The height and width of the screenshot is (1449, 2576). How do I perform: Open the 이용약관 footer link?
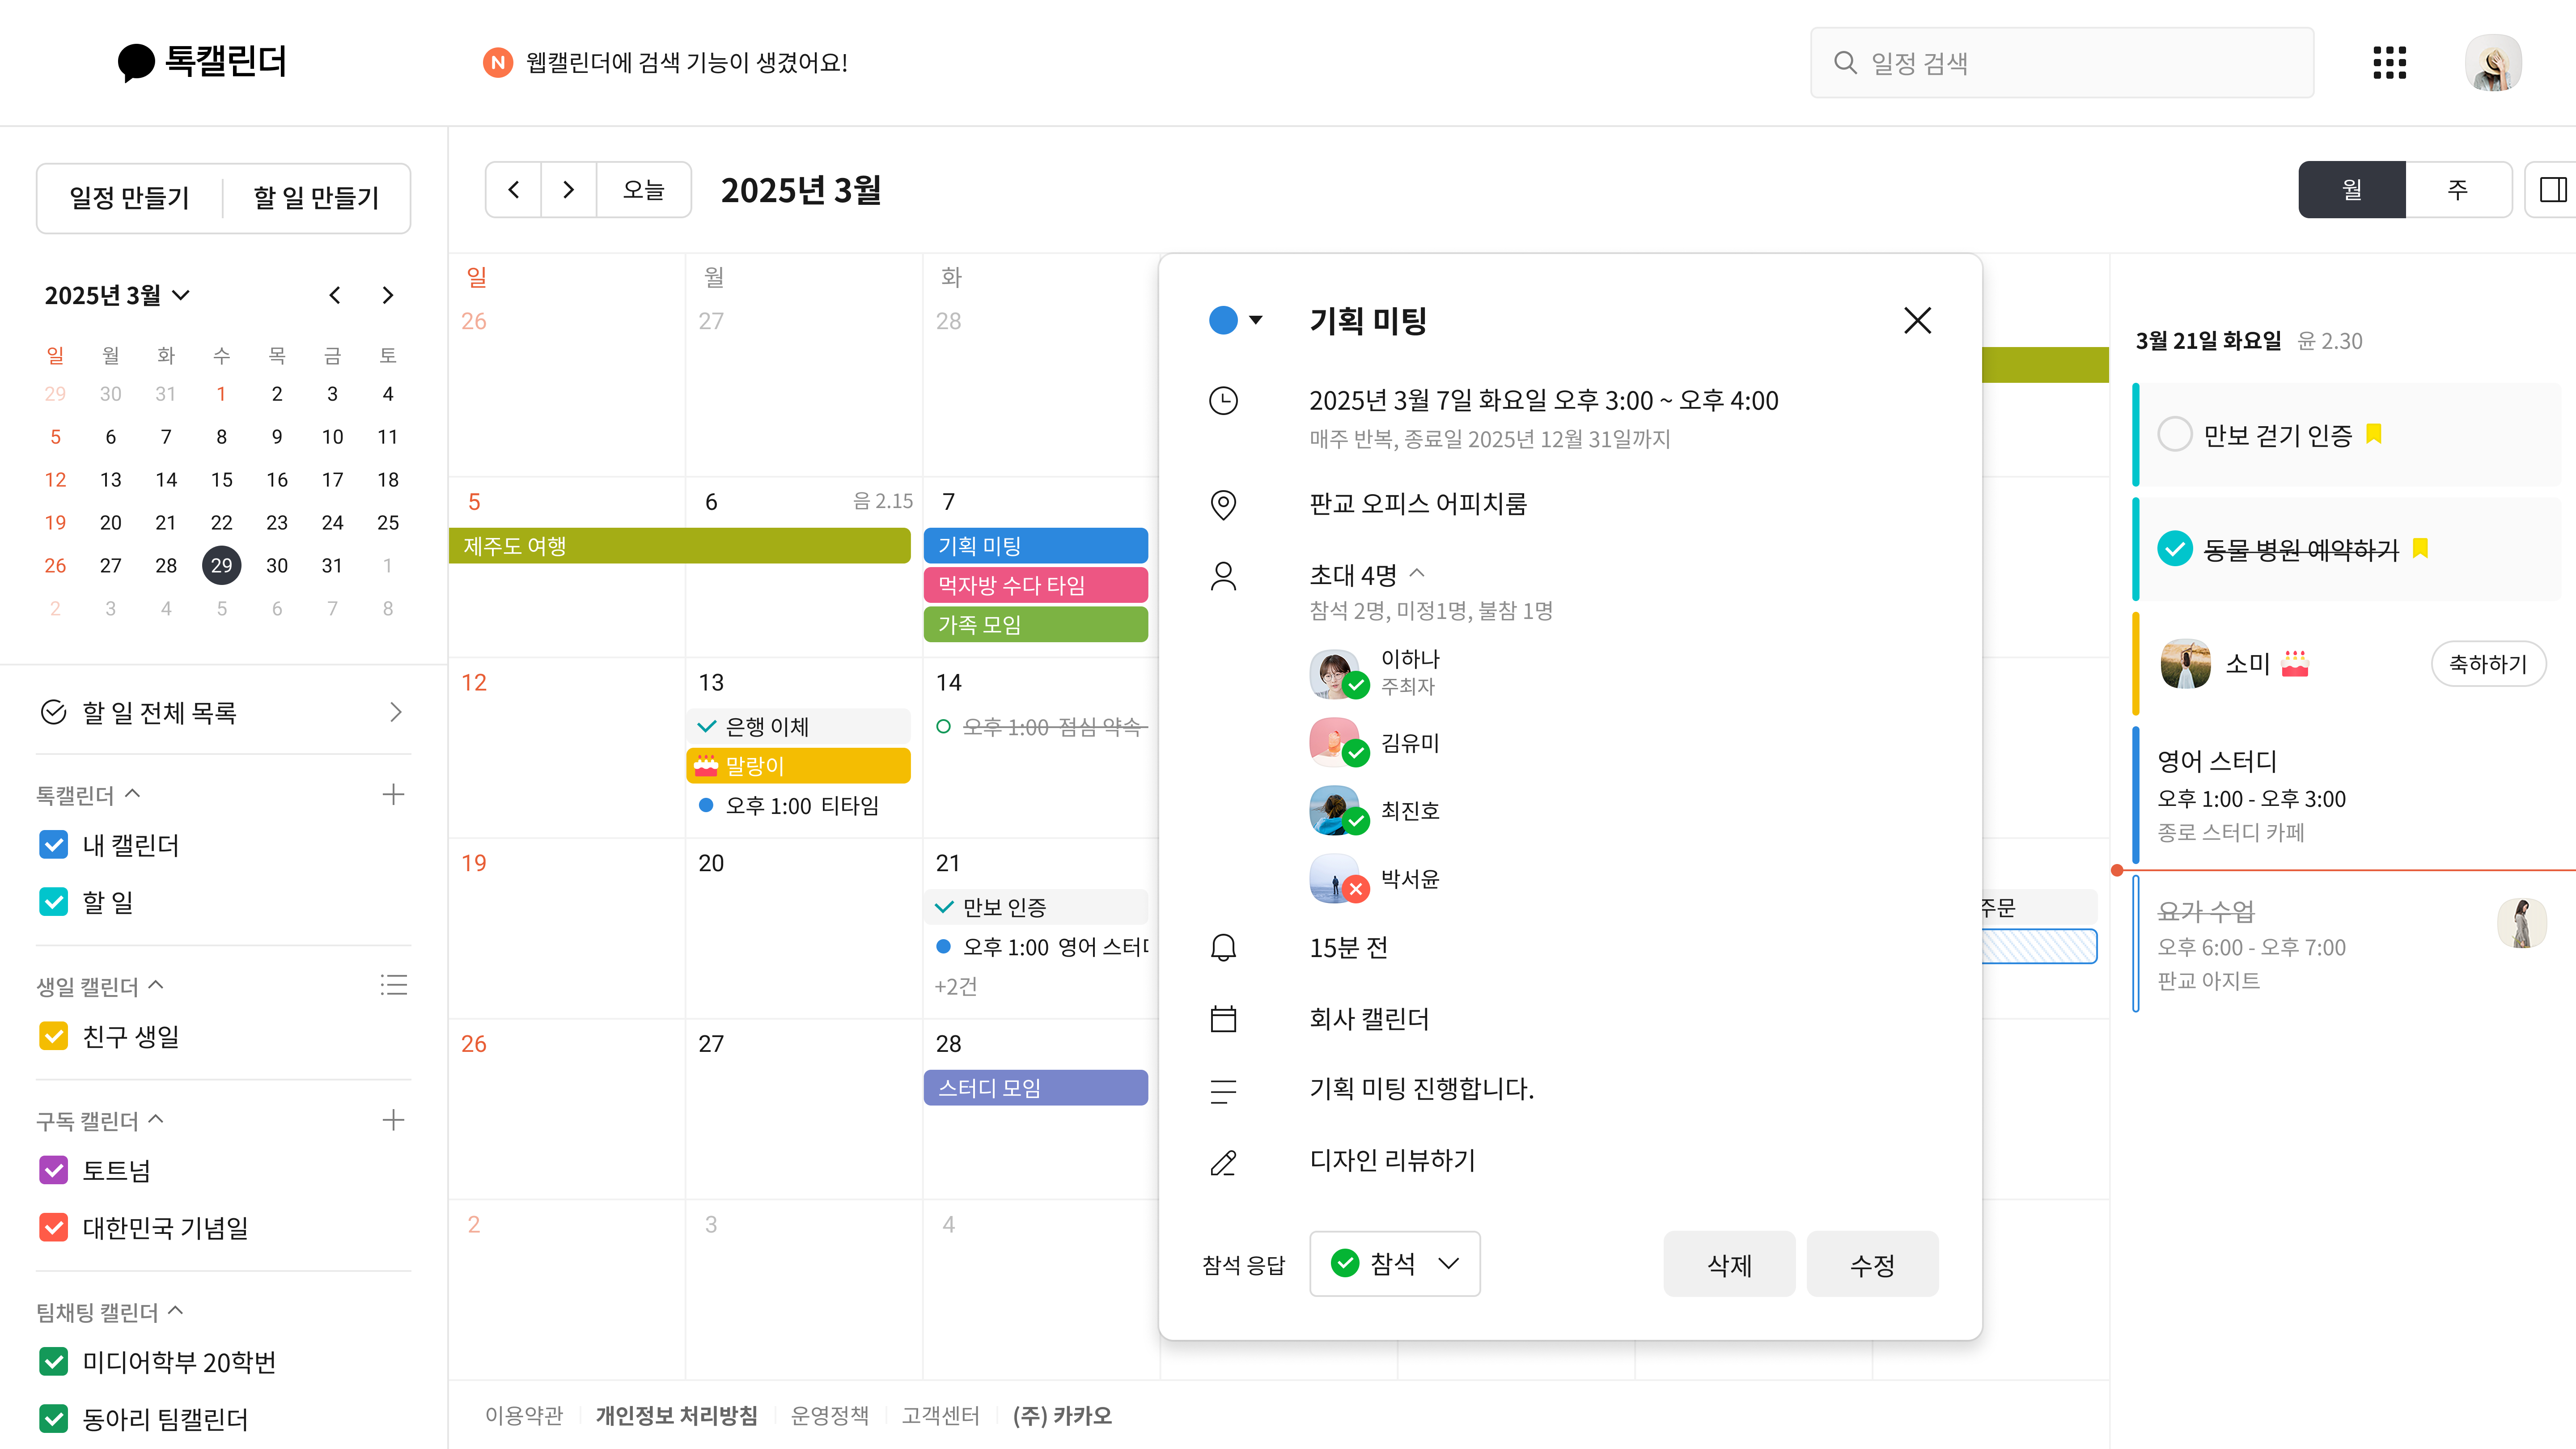tap(524, 1416)
